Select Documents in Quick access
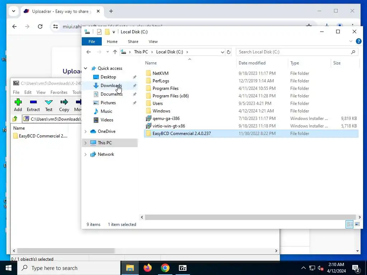 tap(111, 94)
